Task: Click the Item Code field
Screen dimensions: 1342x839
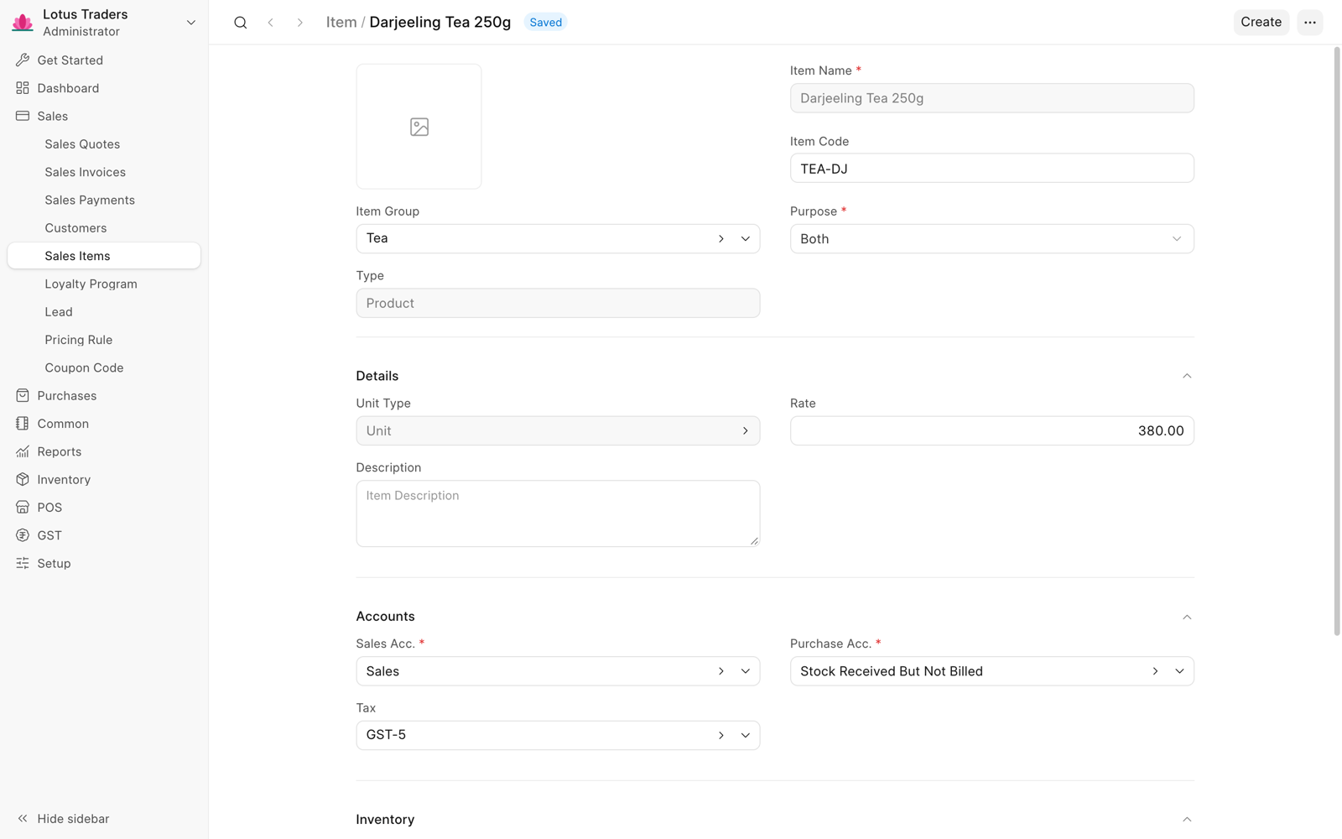Action: (992, 169)
